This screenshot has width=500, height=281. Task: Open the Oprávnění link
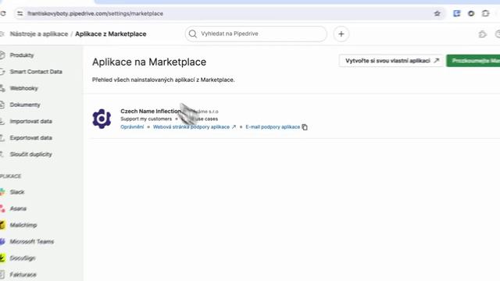point(132,126)
